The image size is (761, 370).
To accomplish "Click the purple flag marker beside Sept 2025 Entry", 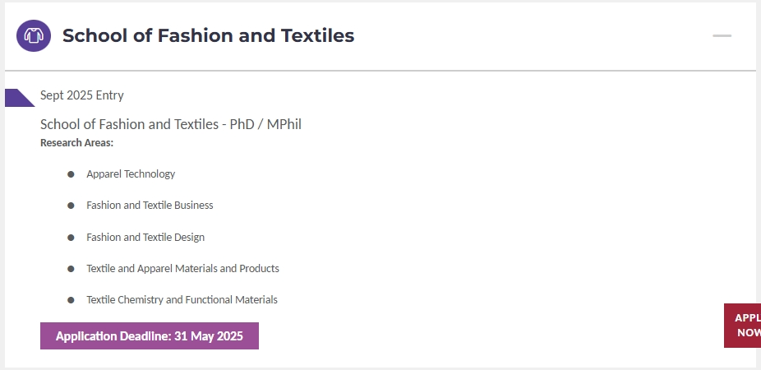I will (20, 98).
